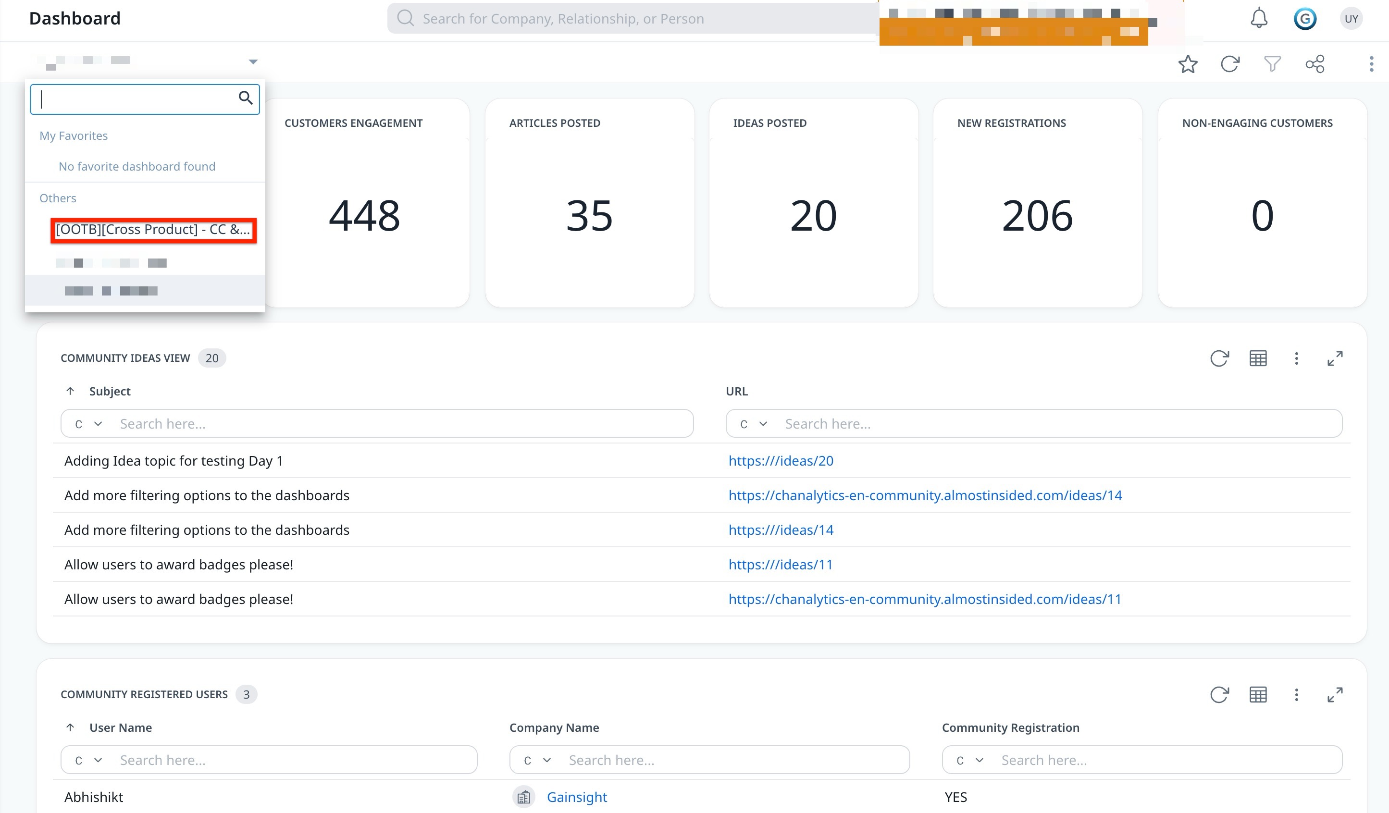Click the Gainsight company link

578,797
